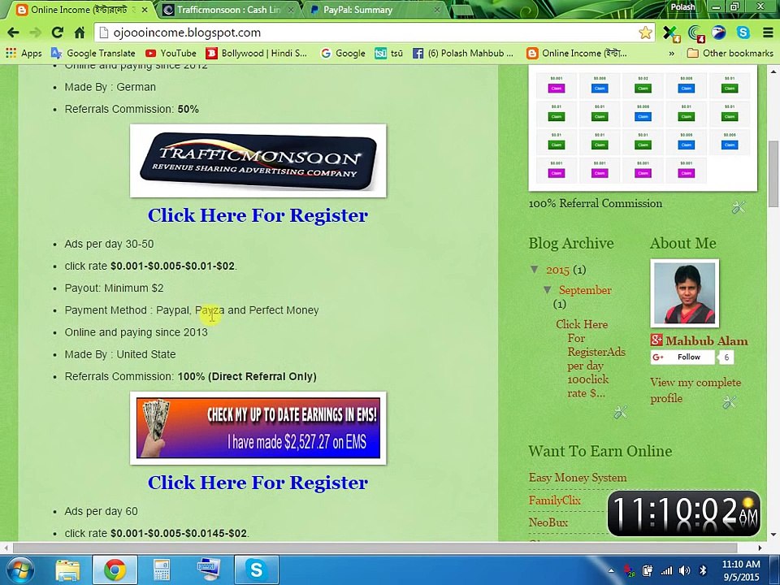Viewport: 780px width, 585px height.
Task: Open the Chrome hamburger menu
Action: pos(768,32)
